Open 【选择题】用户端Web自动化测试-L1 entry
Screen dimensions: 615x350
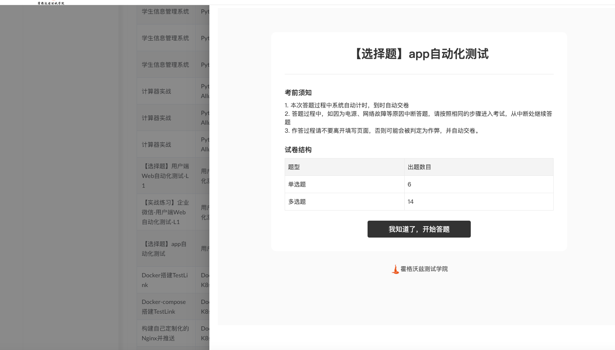pyautogui.click(x=165, y=176)
